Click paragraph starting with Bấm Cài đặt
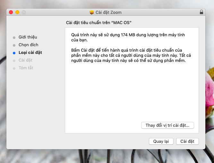The width and height of the screenshot is (214, 163). (131, 56)
